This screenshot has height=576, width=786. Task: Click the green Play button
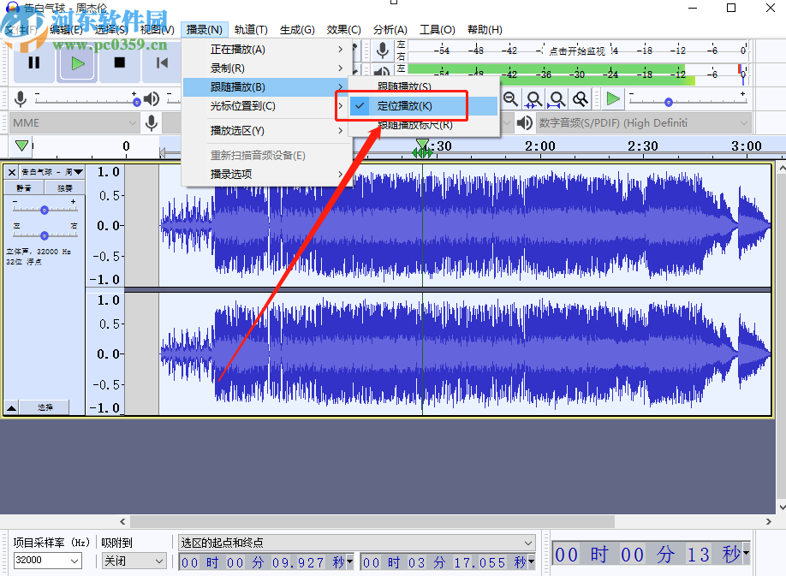click(76, 62)
